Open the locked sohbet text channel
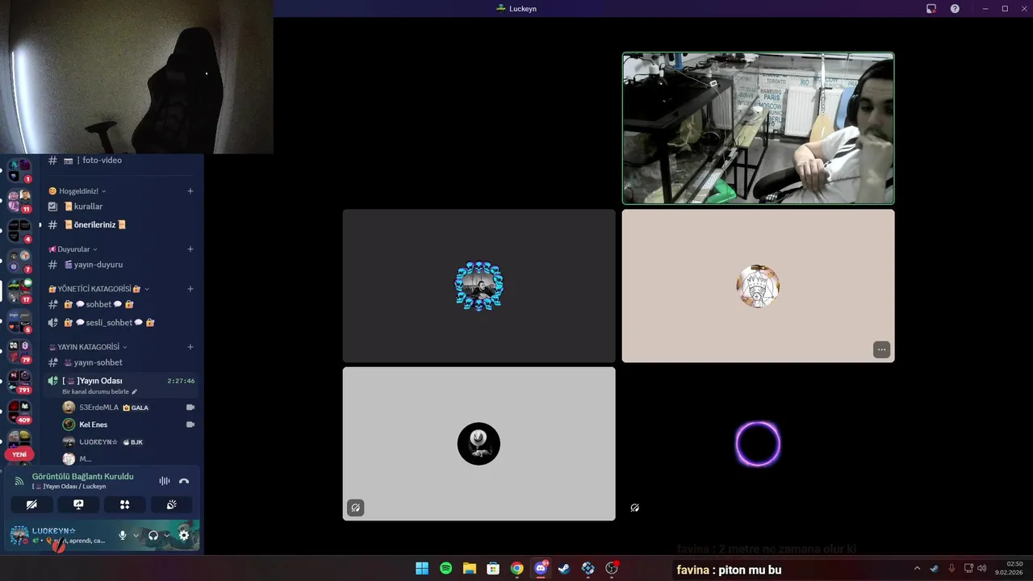The width and height of the screenshot is (1033, 581). tap(120, 304)
